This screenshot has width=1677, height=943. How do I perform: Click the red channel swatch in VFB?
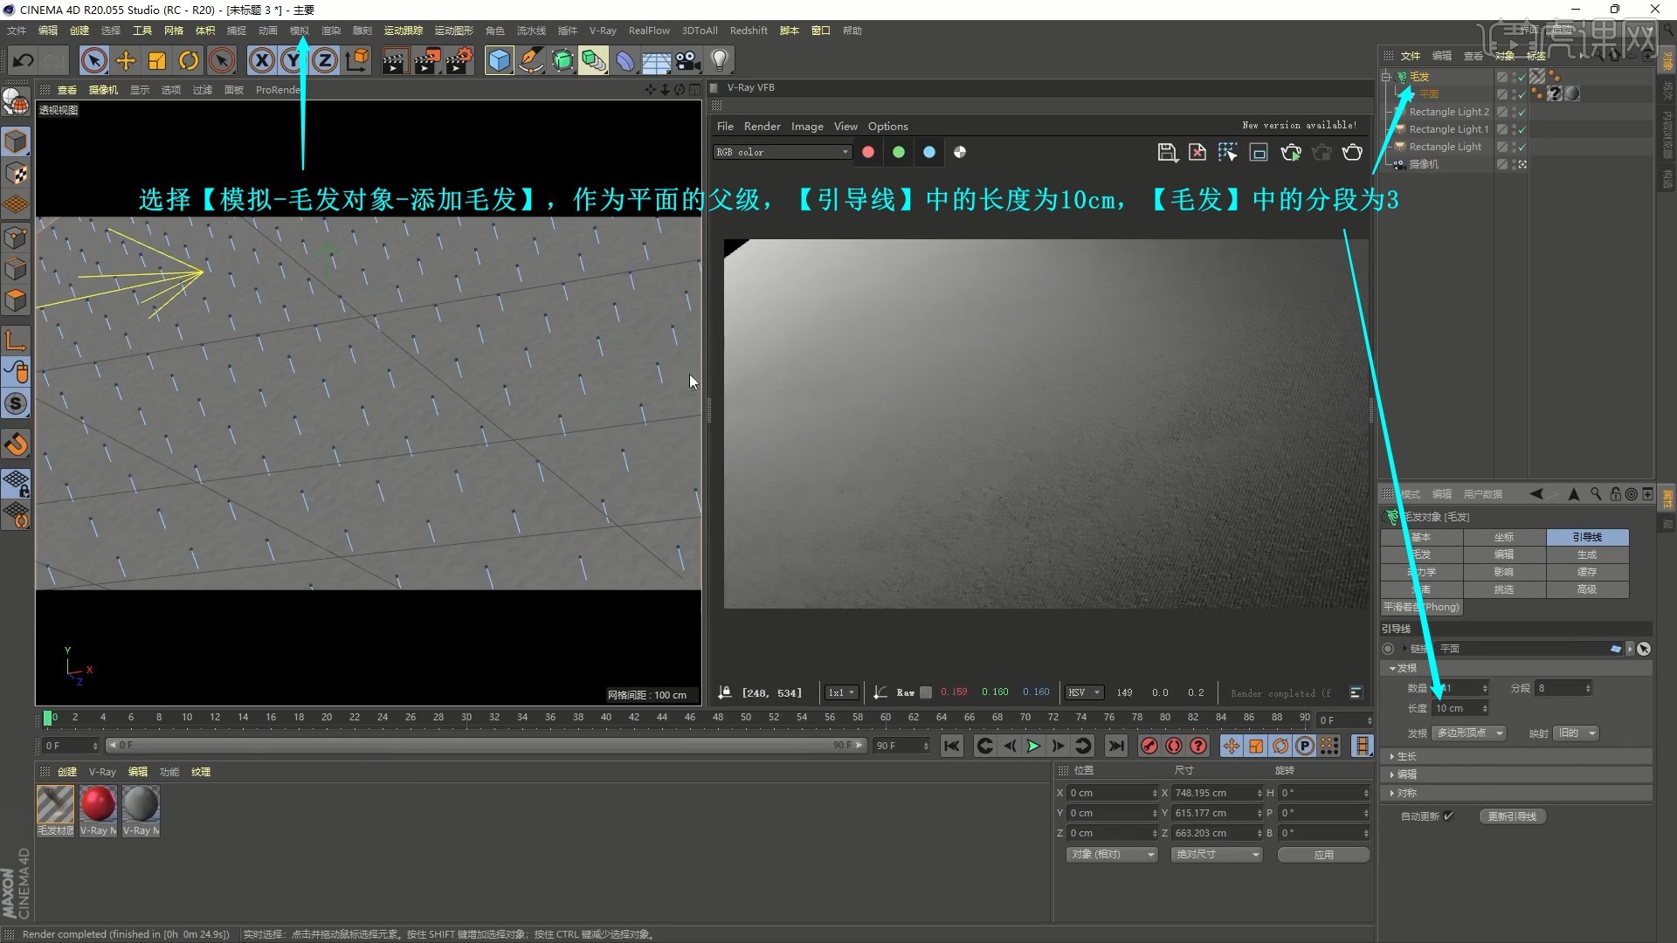pyautogui.click(x=867, y=152)
